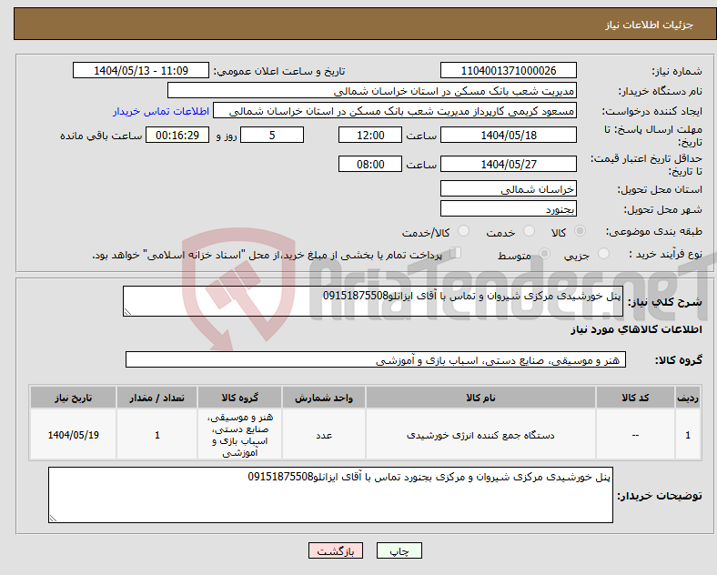717x575 pixels.
Task: Click the remaining time field 00:16:29
Action: [x=177, y=136]
